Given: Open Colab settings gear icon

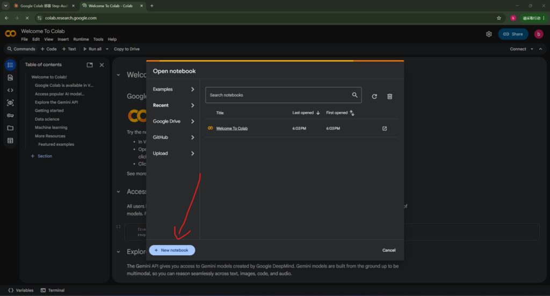Looking at the screenshot, I should 489,34.
